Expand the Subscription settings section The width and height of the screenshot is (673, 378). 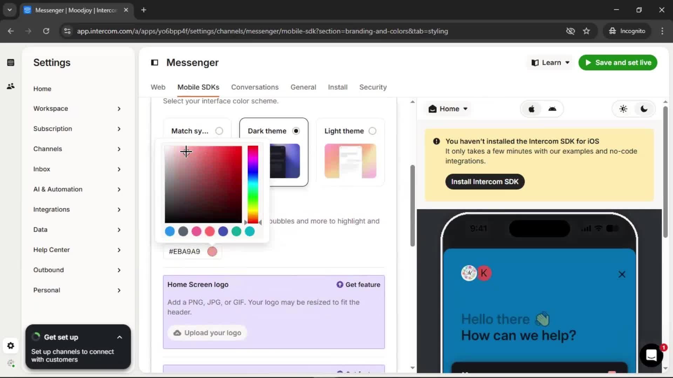tap(77, 129)
